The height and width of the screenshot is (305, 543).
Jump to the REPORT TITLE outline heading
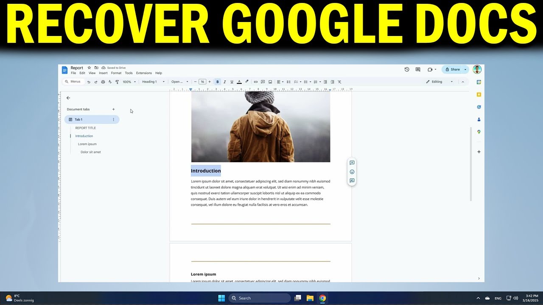(86, 128)
